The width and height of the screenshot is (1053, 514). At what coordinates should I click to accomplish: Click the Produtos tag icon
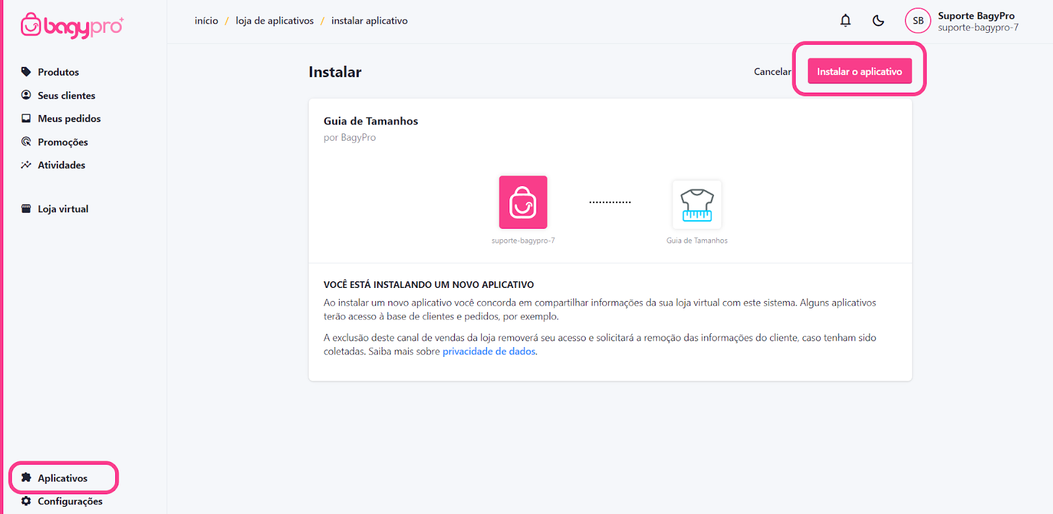(26, 72)
